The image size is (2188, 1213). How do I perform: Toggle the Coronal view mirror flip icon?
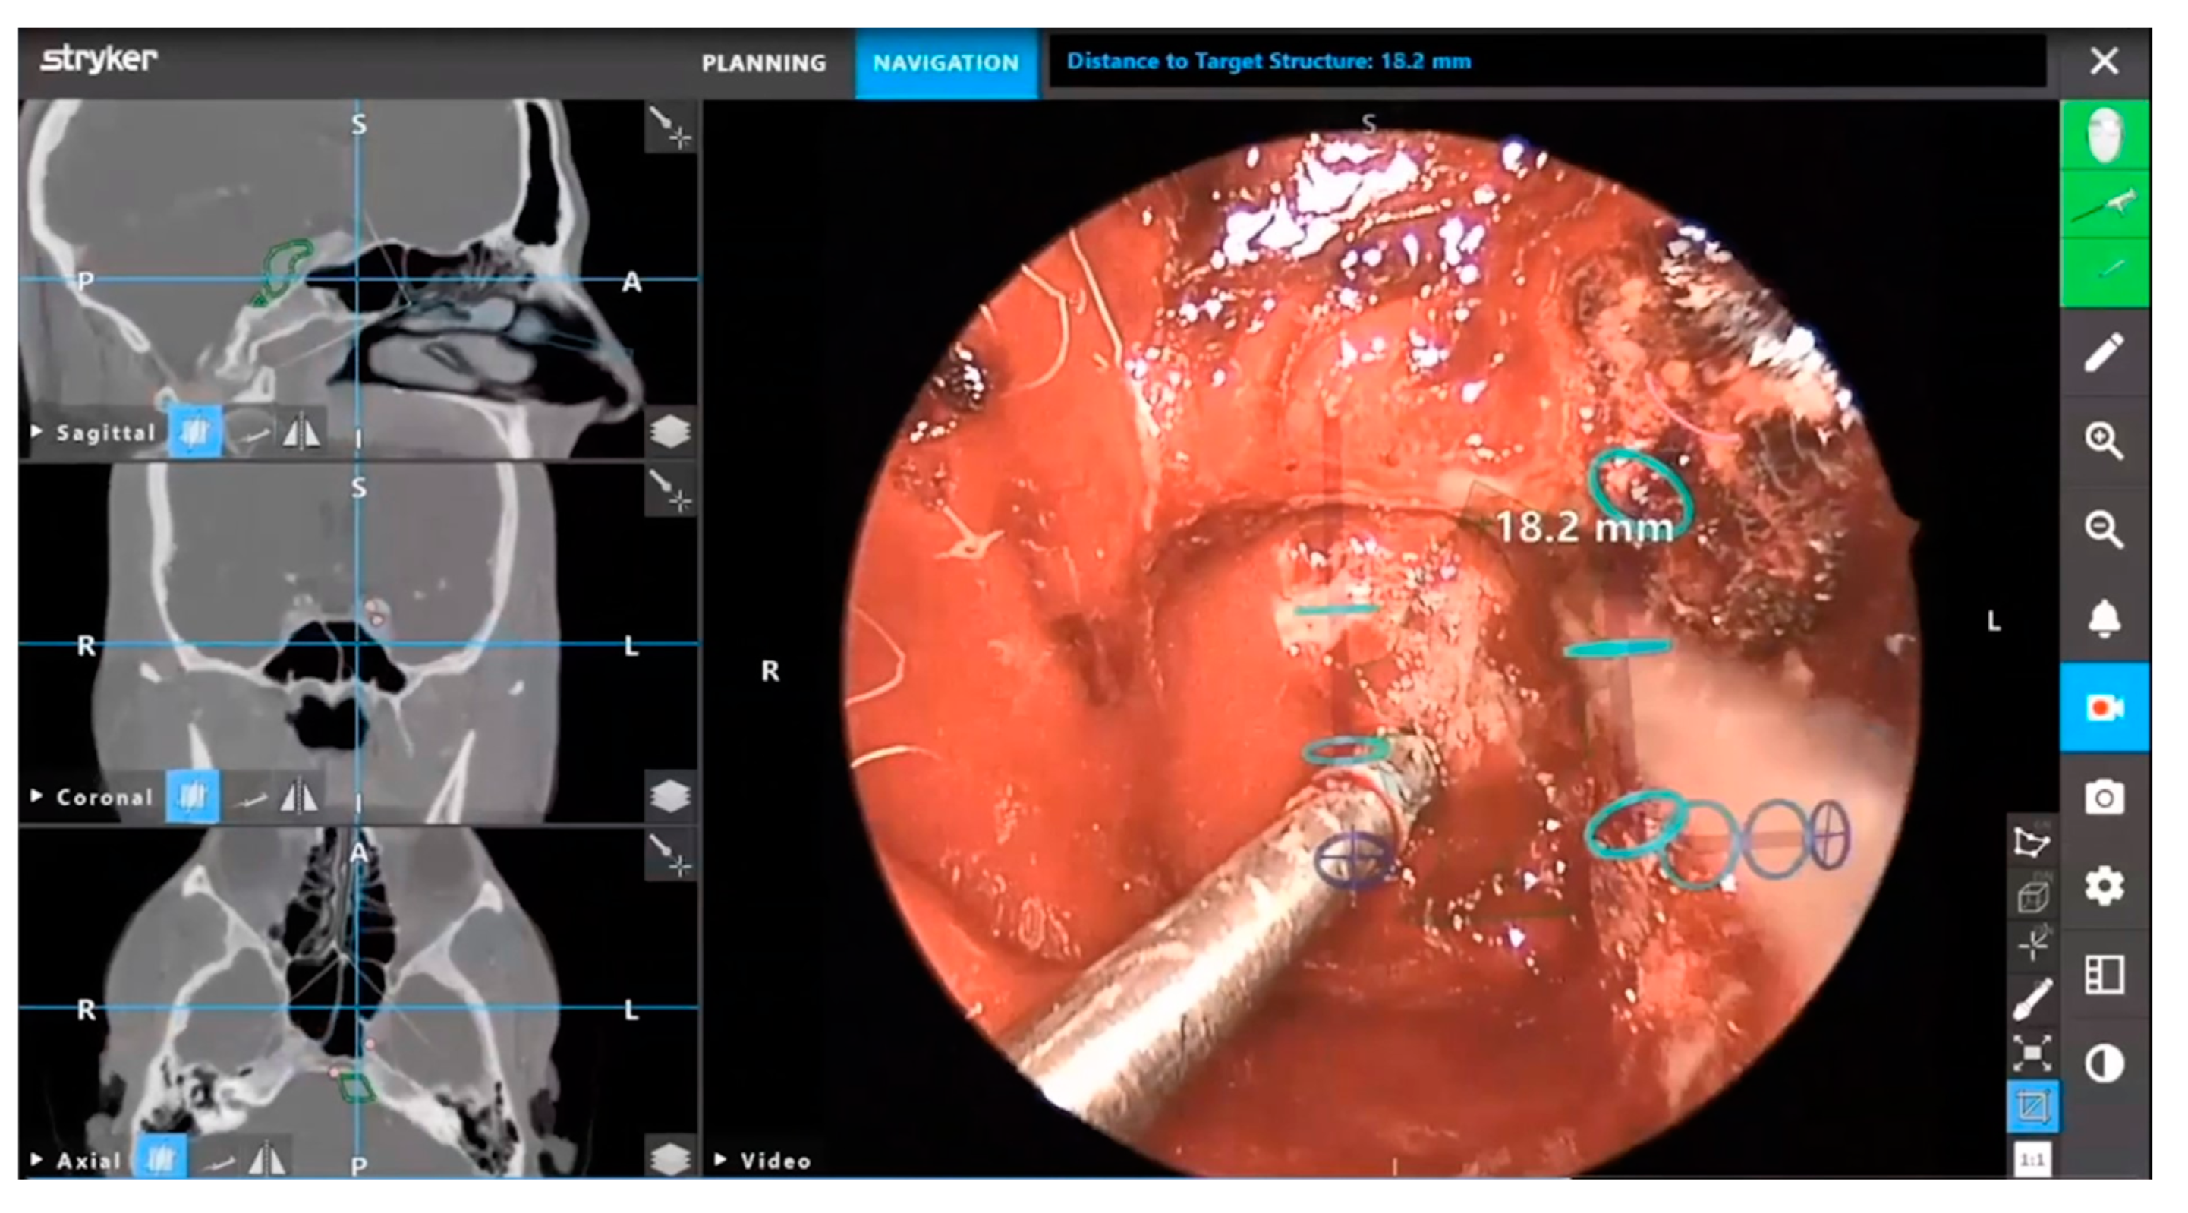click(298, 797)
